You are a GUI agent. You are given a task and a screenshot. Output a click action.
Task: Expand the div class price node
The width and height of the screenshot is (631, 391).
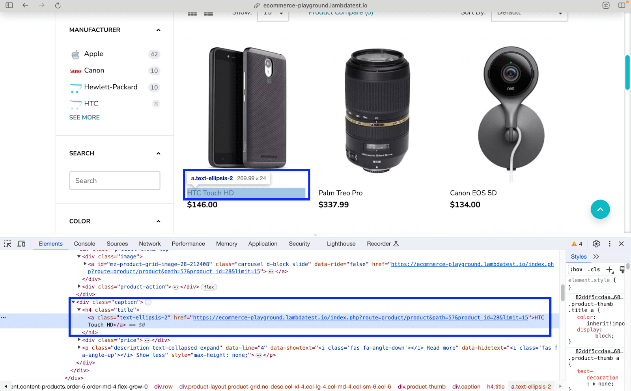pos(79,340)
